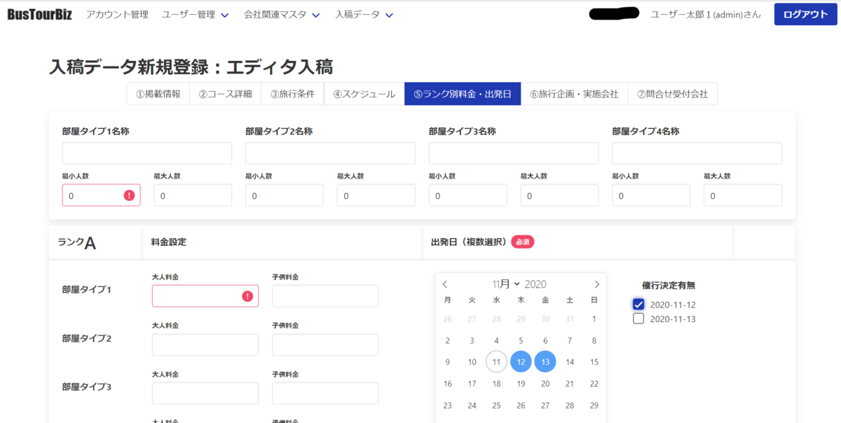Switch to the ①掲載情報 tab

[x=158, y=93]
